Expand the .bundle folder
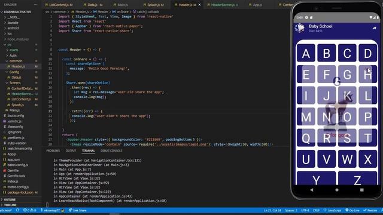The image size is (383, 215). click(13, 23)
